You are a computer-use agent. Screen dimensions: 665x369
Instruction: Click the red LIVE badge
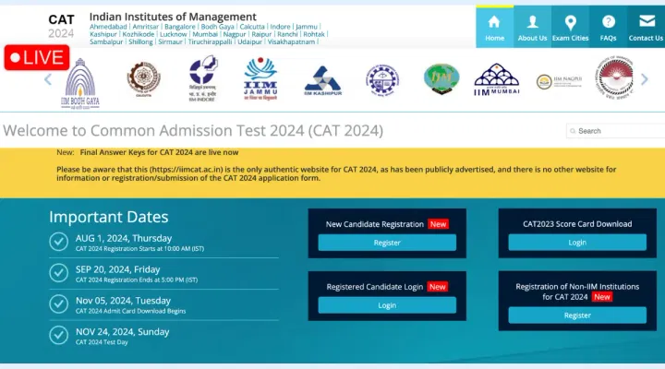[36, 58]
